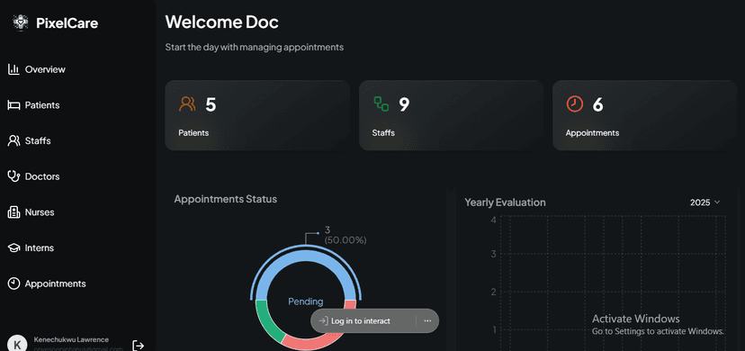The width and height of the screenshot is (745, 351).
Task: Click the Log in to interact button
Action: coord(355,320)
